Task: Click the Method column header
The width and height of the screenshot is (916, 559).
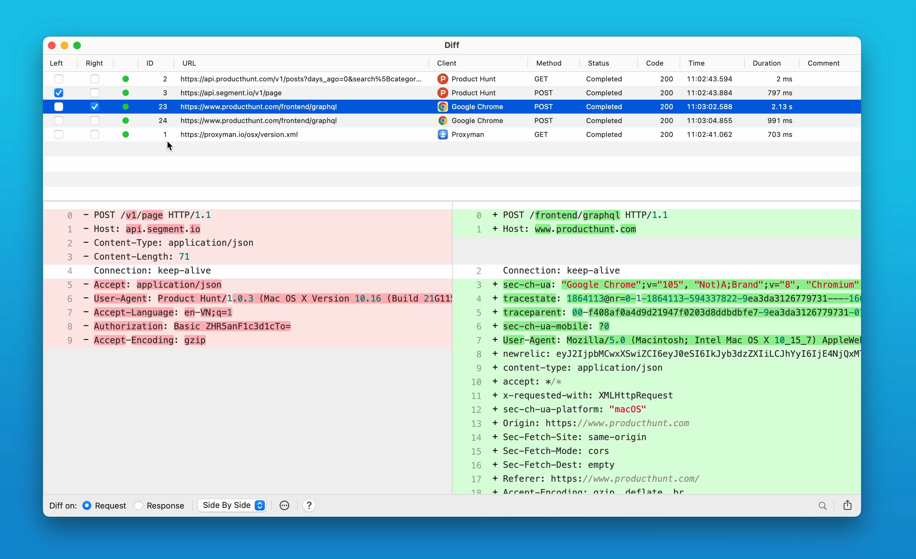Action: point(549,63)
